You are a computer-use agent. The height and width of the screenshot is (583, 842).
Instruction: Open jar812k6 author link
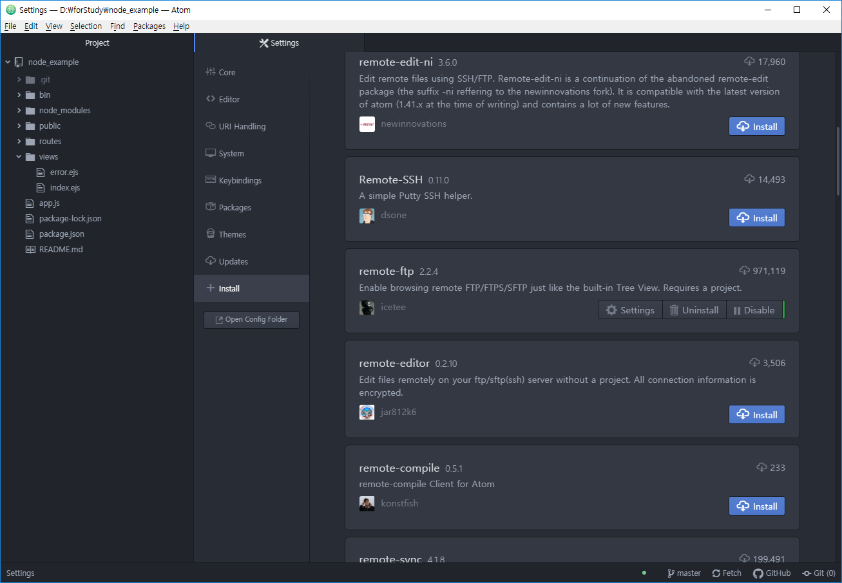point(399,412)
